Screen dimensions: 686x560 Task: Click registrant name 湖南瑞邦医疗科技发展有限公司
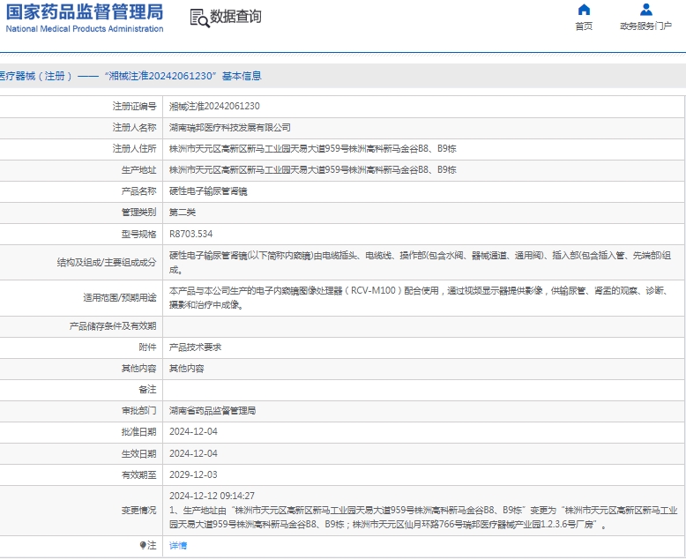click(x=230, y=128)
